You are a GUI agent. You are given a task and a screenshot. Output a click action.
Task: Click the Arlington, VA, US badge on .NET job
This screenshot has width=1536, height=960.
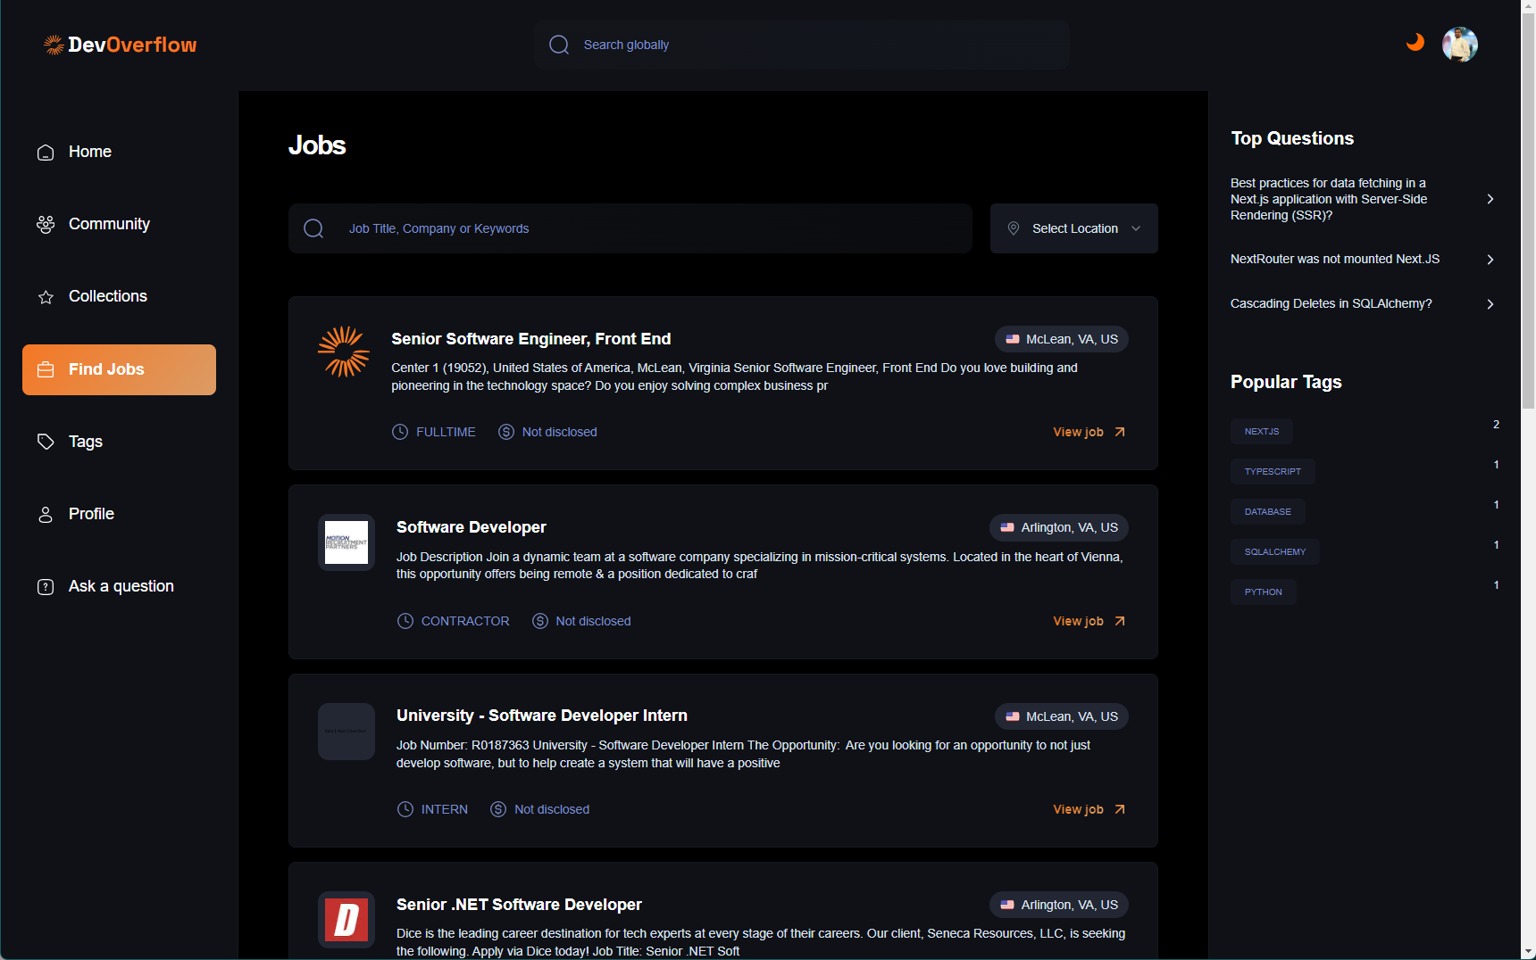click(x=1059, y=905)
